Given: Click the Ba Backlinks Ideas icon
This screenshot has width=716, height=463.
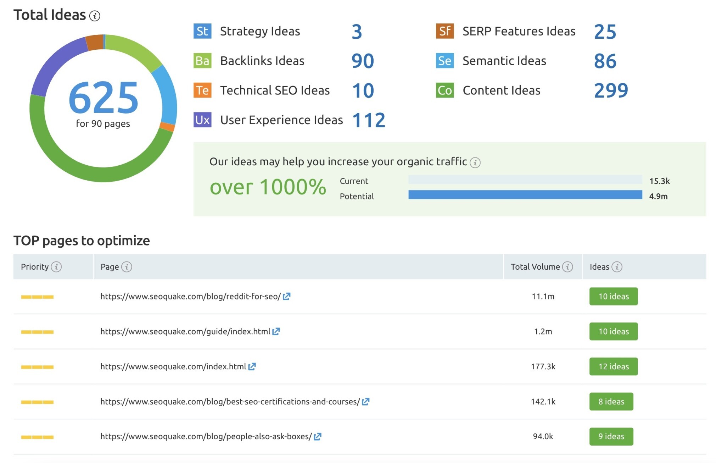Looking at the screenshot, I should click(202, 61).
